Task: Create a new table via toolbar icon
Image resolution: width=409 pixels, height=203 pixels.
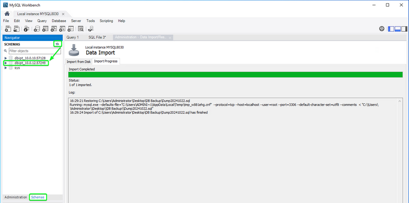Action: point(45,29)
